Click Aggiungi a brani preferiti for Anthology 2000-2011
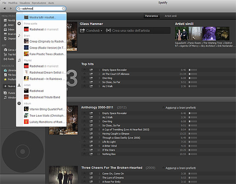Image resolution: width=236 pixels, height=184 pixels. 181,107
